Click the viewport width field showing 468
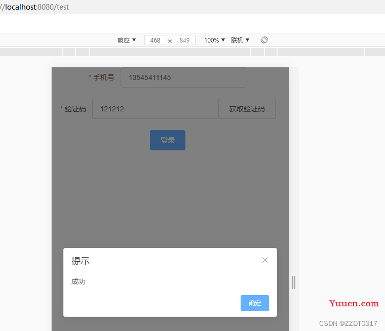 click(155, 40)
